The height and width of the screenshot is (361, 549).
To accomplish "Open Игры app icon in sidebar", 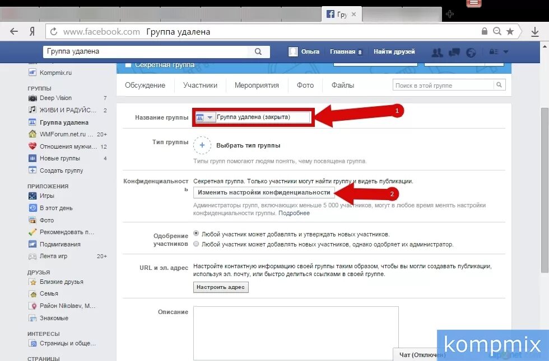I will point(32,196).
